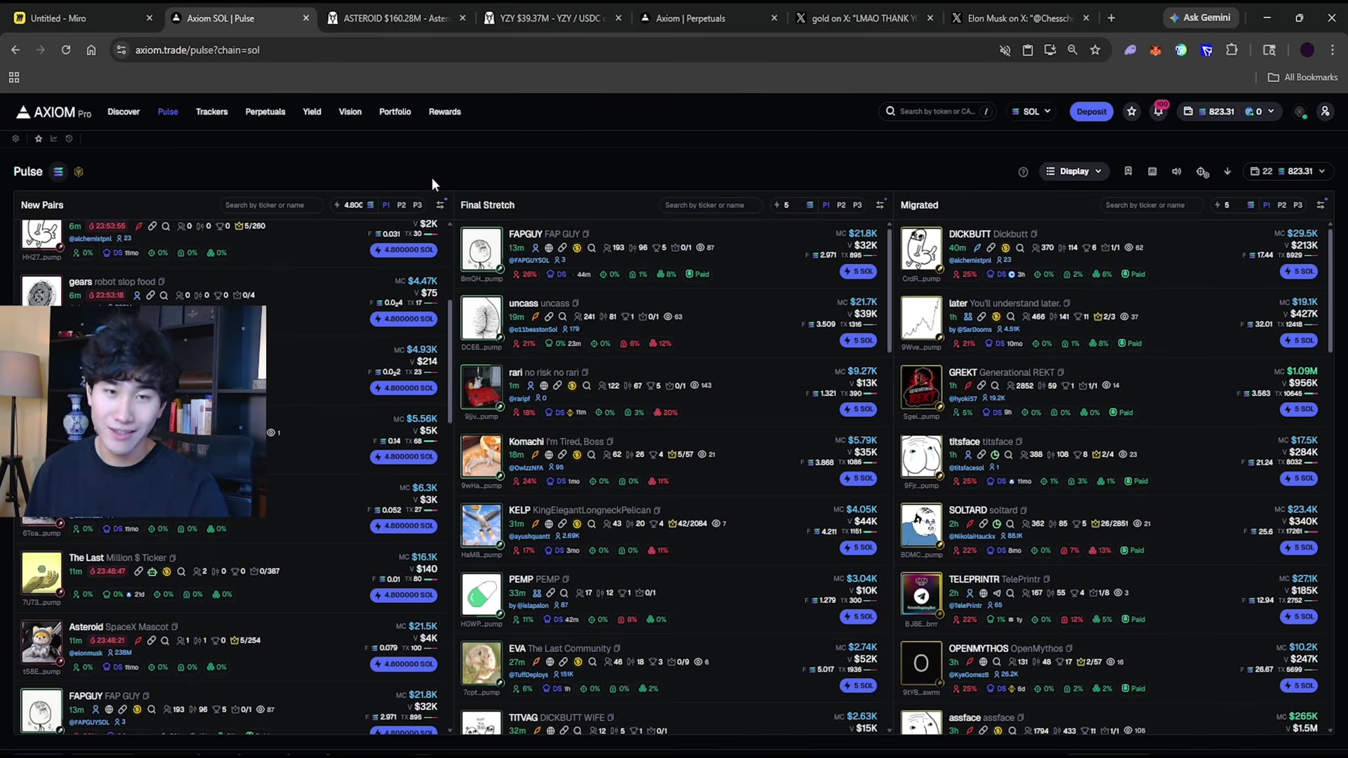The width and height of the screenshot is (1348, 758).
Task: Click the keyboard hotkeys icon beside Display
Action: pos(1152,171)
